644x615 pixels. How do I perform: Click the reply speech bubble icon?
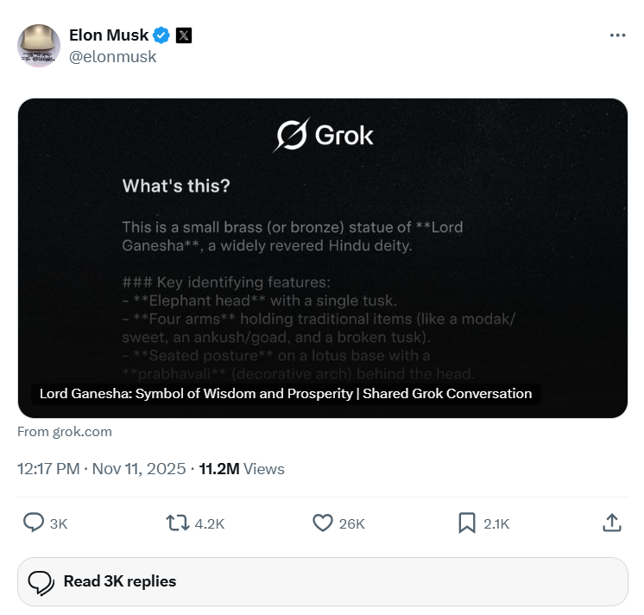(34, 523)
